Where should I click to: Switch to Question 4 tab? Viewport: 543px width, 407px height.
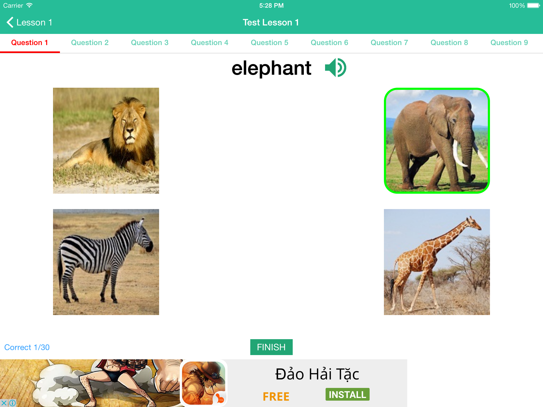tap(209, 43)
